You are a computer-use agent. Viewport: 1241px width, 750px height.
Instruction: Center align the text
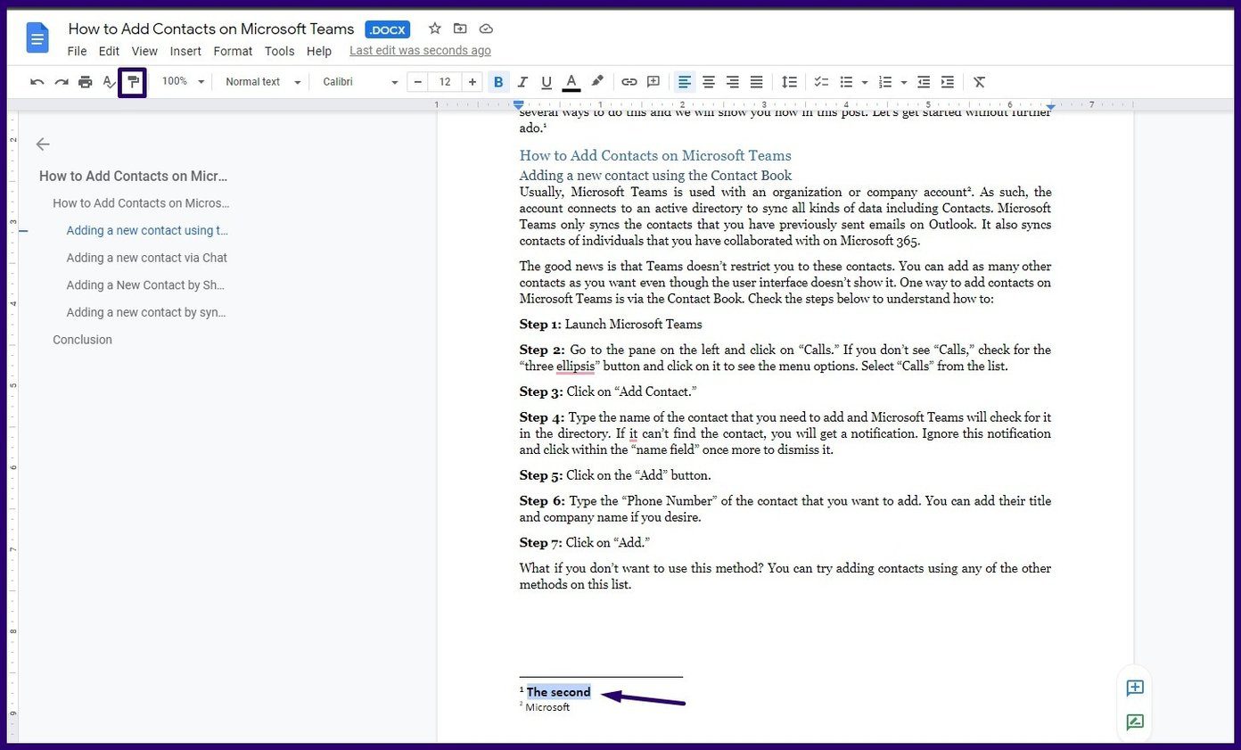709,82
